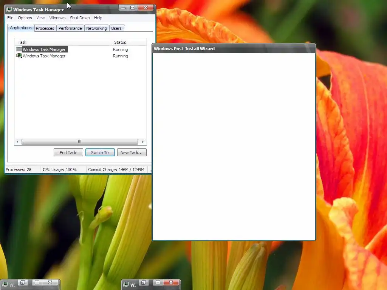
Task: Click the New Task... button
Action: coord(132,153)
